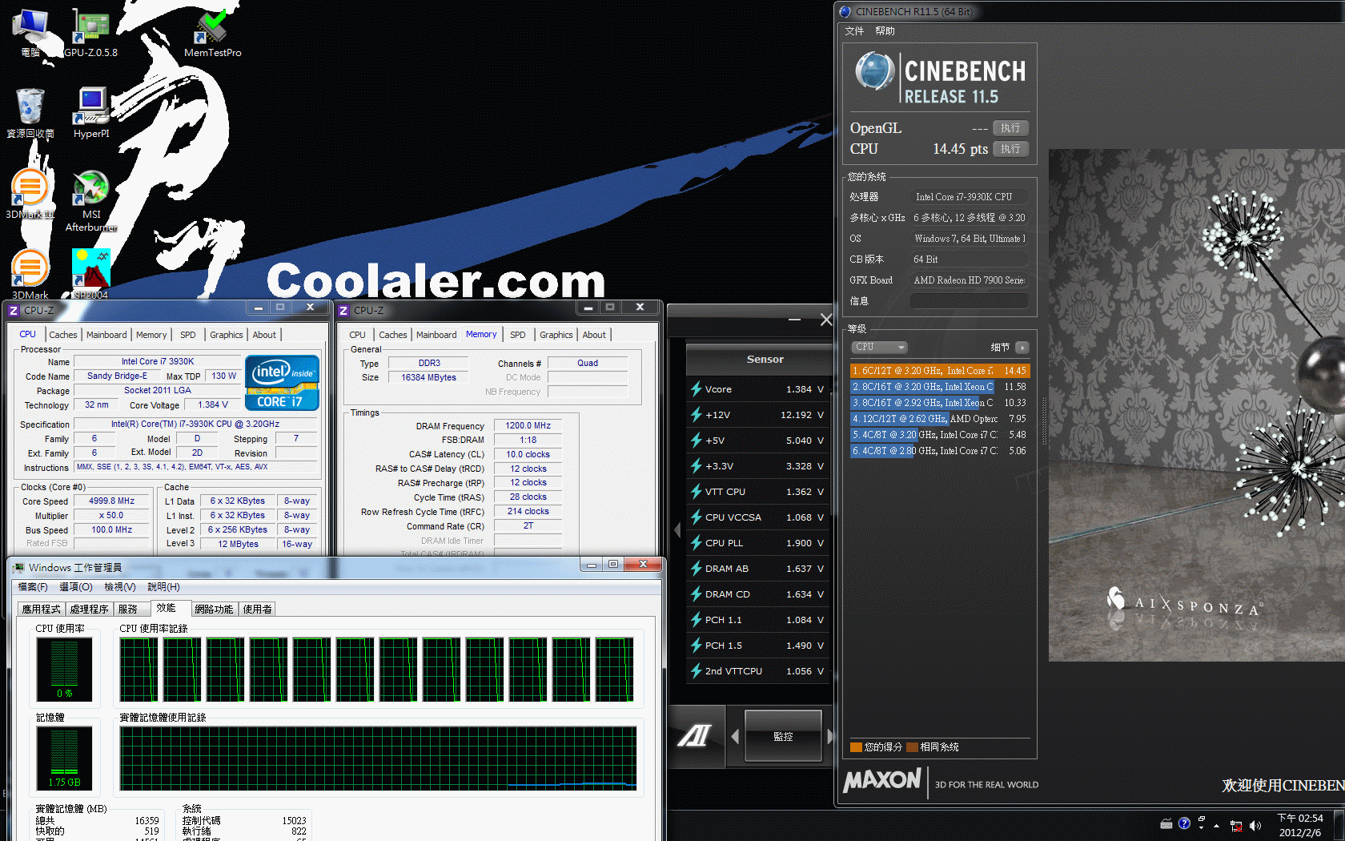Screen dimensions: 1345x841
Task: Switch to 處理程序 tab in Task Manager
Action: pos(90,610)
